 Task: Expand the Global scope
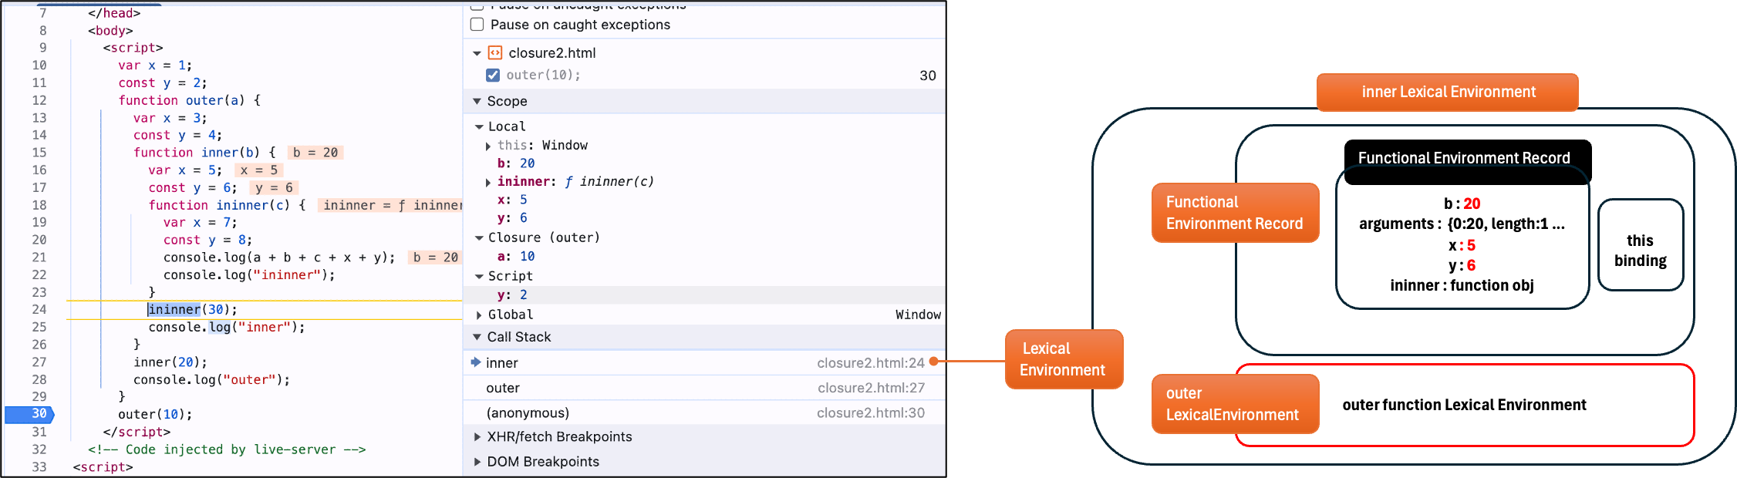(479, 315)
